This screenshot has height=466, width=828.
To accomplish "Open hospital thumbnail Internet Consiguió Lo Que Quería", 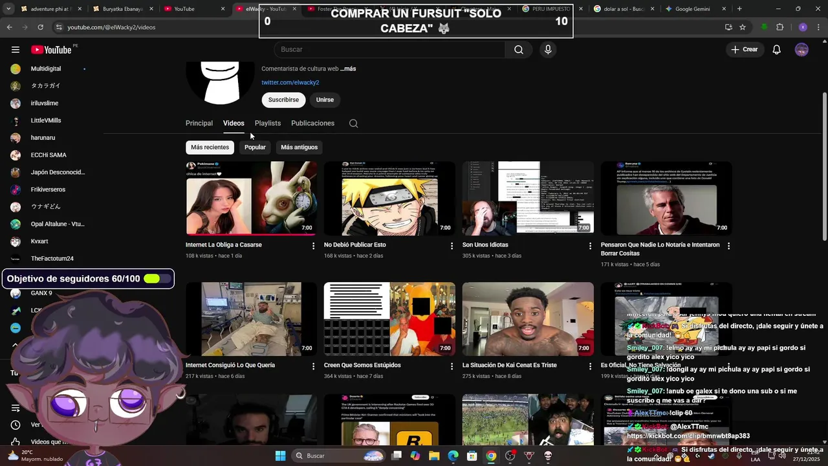I will pos(251,318).
